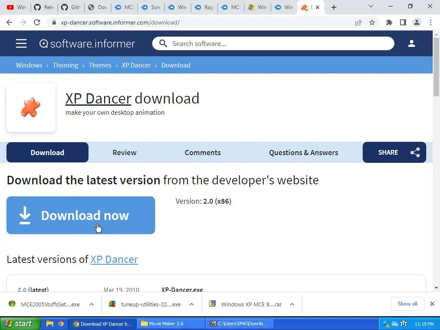This screenshot has height=330, width=440.
Task: Expand options for MCE2005StuffsSet download
Action: coord(92,304)
